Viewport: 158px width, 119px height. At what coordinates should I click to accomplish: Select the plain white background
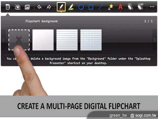pos(43,40)
